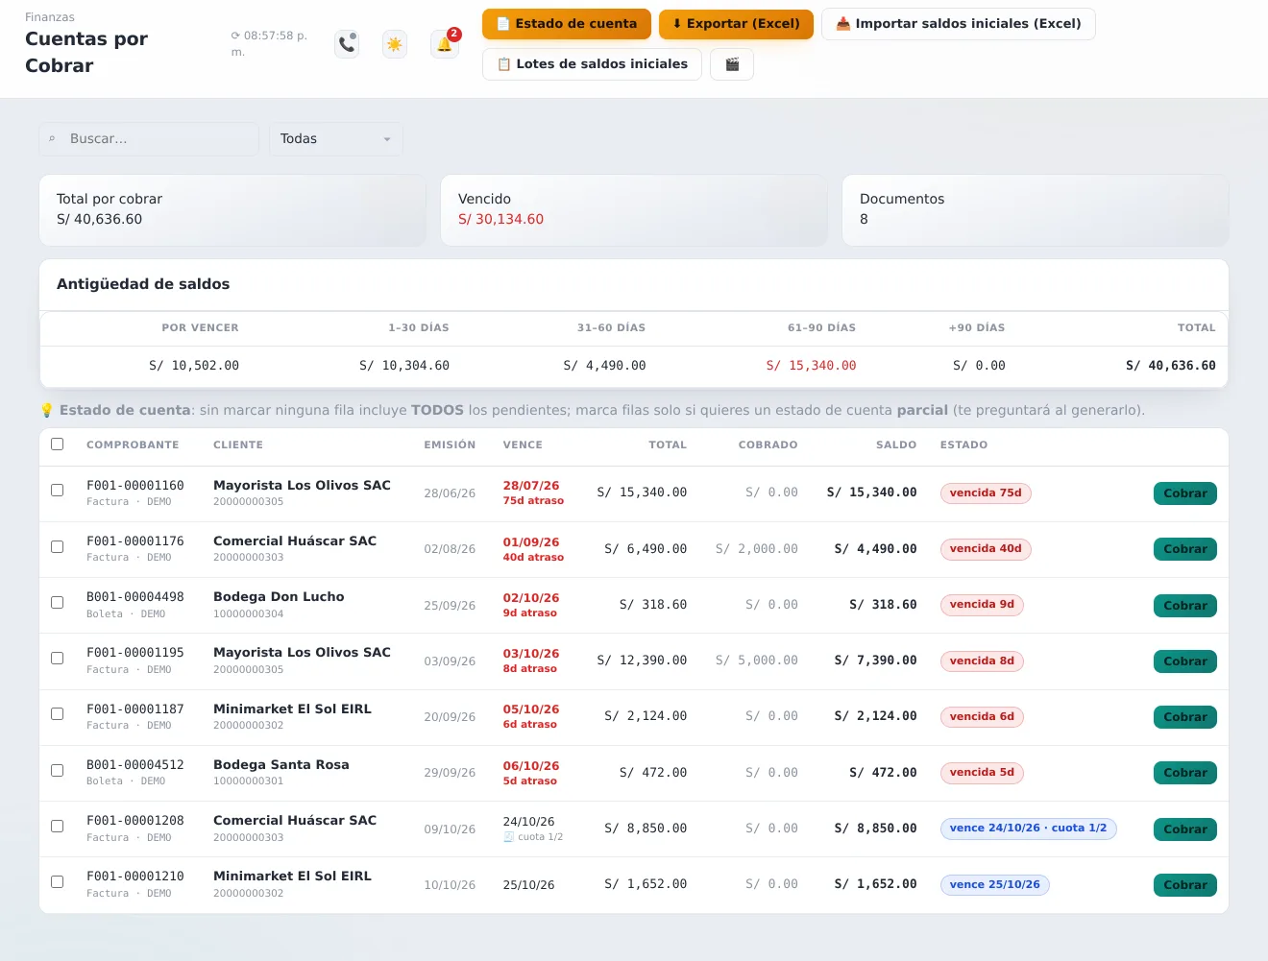
Task: Click Cobrar for invoice F001-00001195
Action: (x=1184, y=661)
